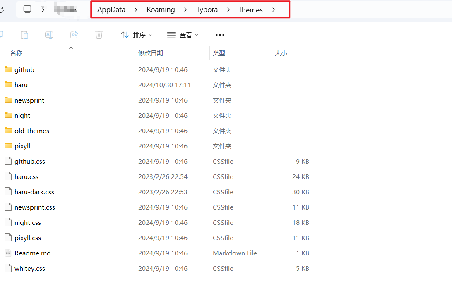
Task: Click the pixyll.css file icon
Action: [8, 237]
